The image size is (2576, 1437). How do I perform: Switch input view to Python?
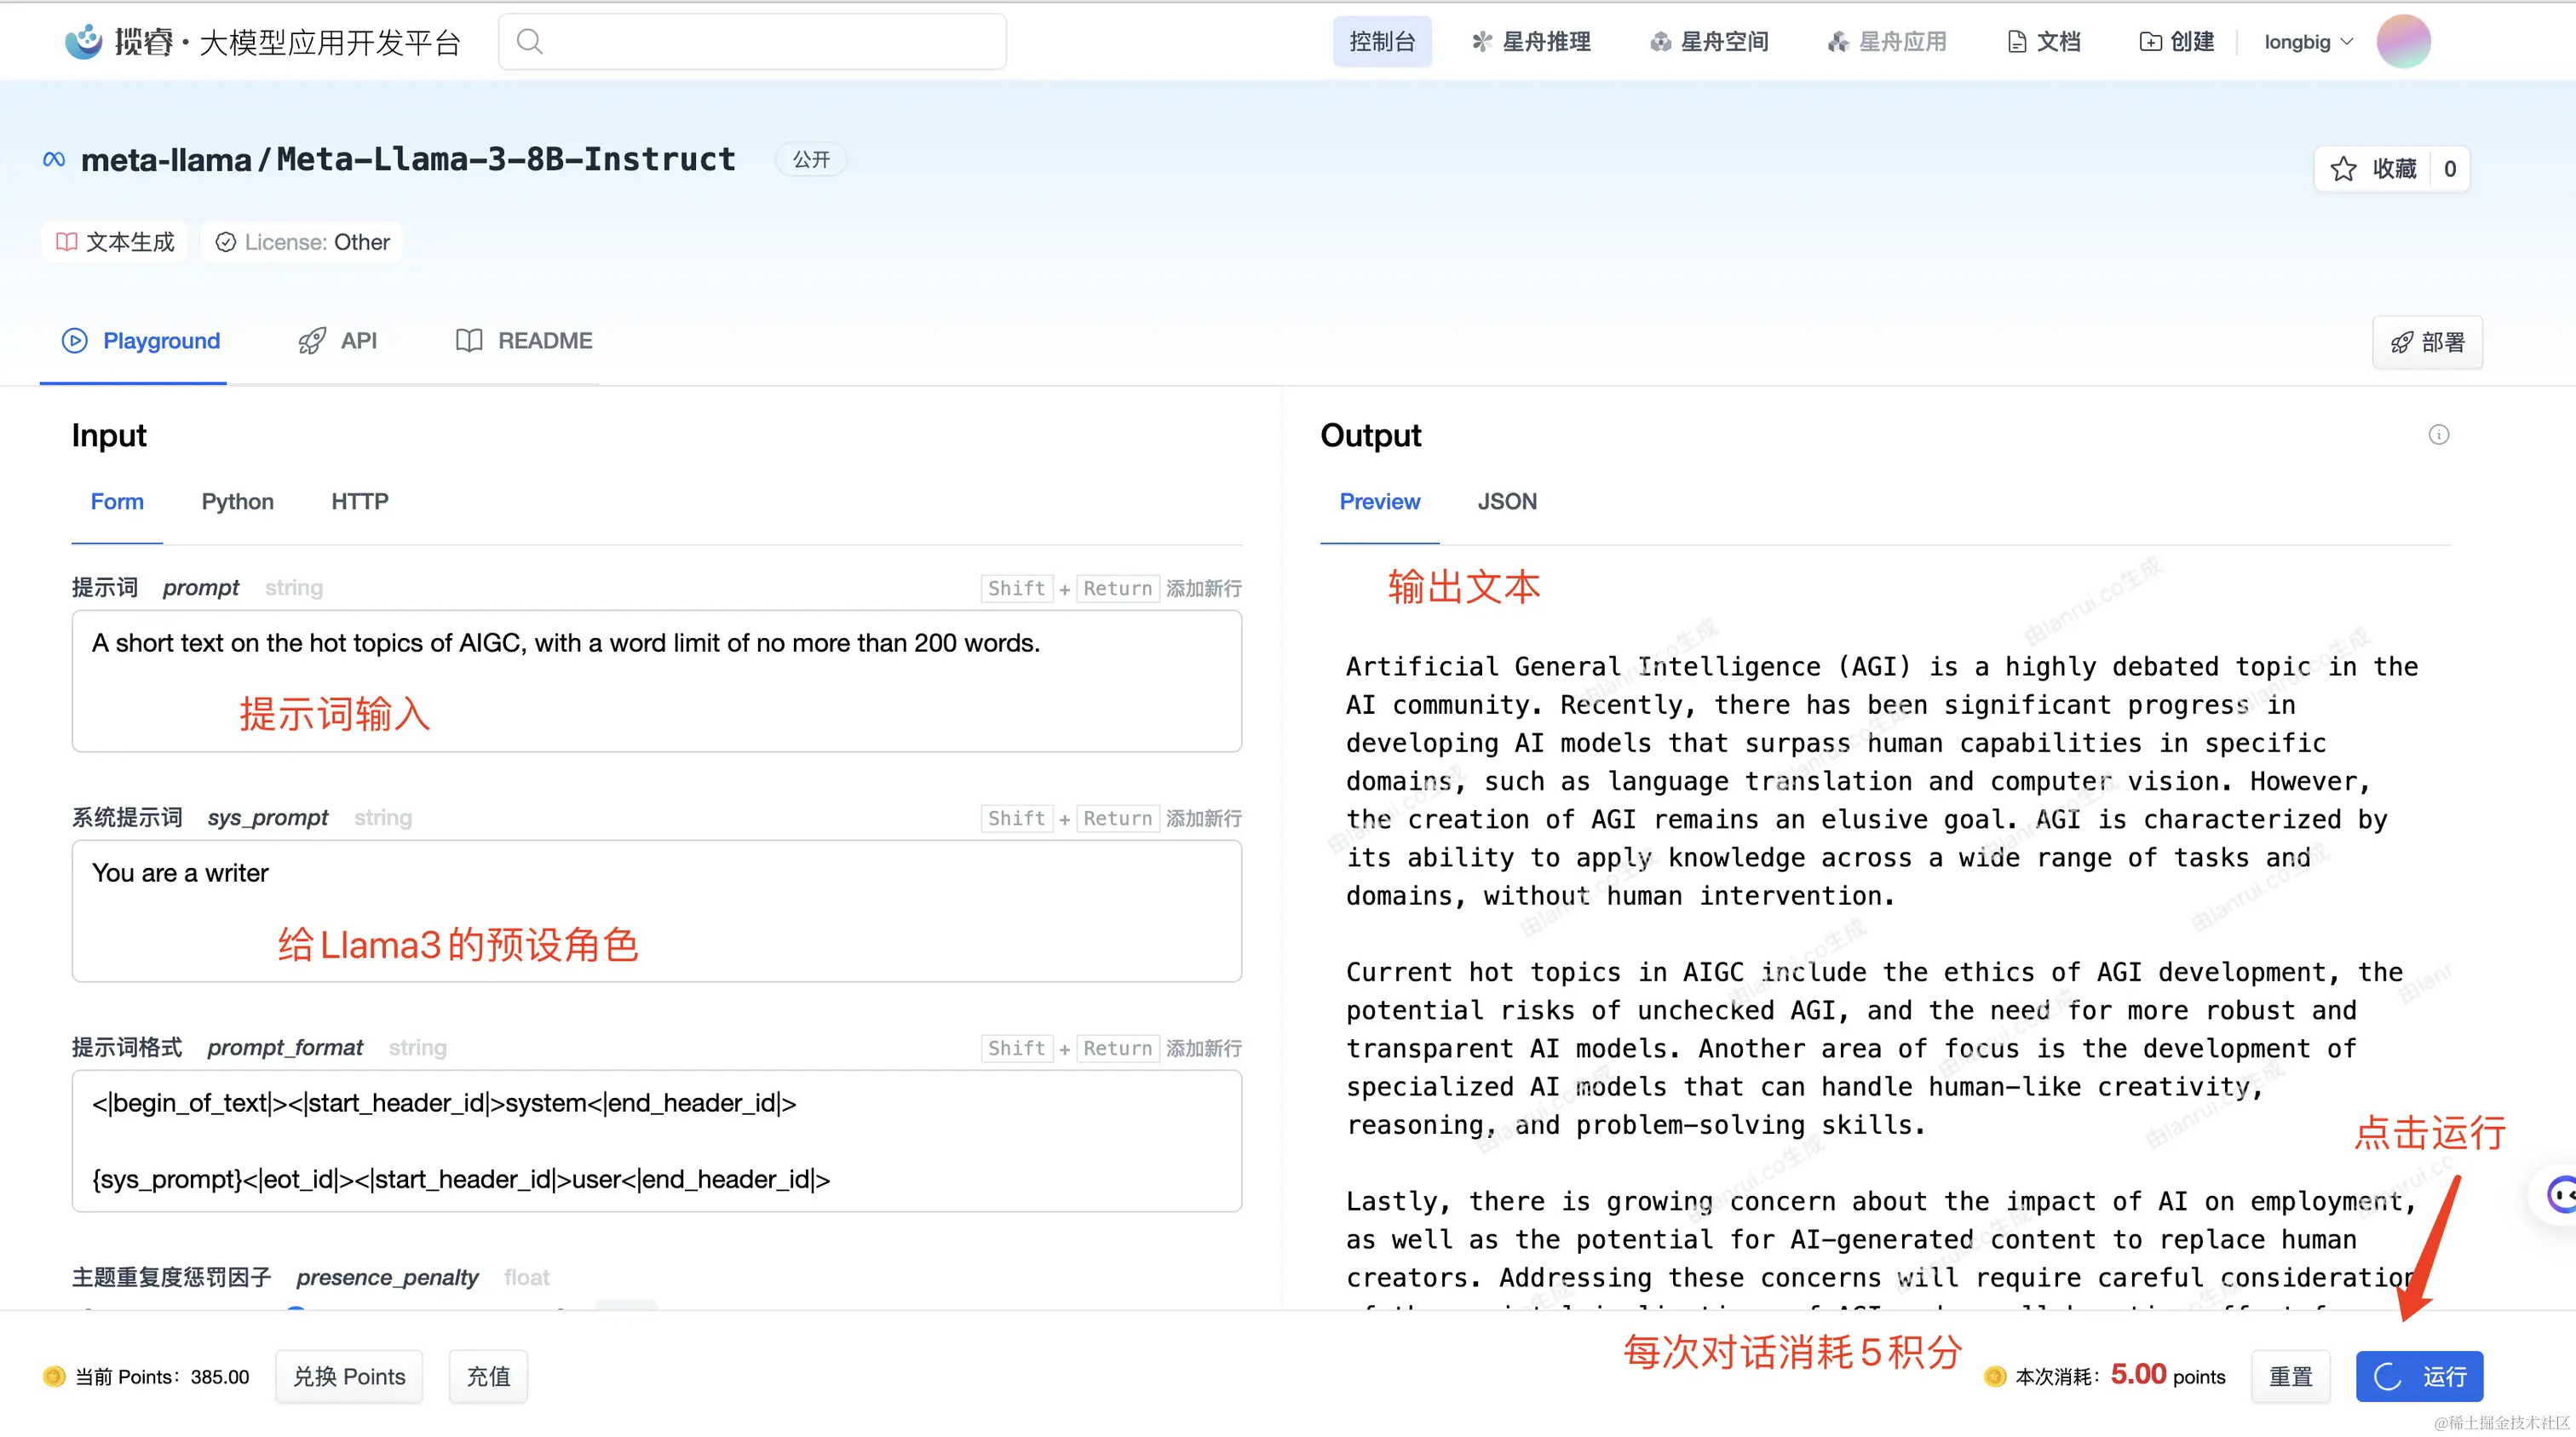coord(237,502)
